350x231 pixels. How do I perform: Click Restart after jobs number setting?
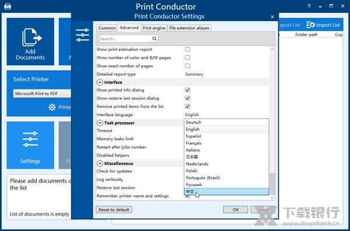point(121,147)
